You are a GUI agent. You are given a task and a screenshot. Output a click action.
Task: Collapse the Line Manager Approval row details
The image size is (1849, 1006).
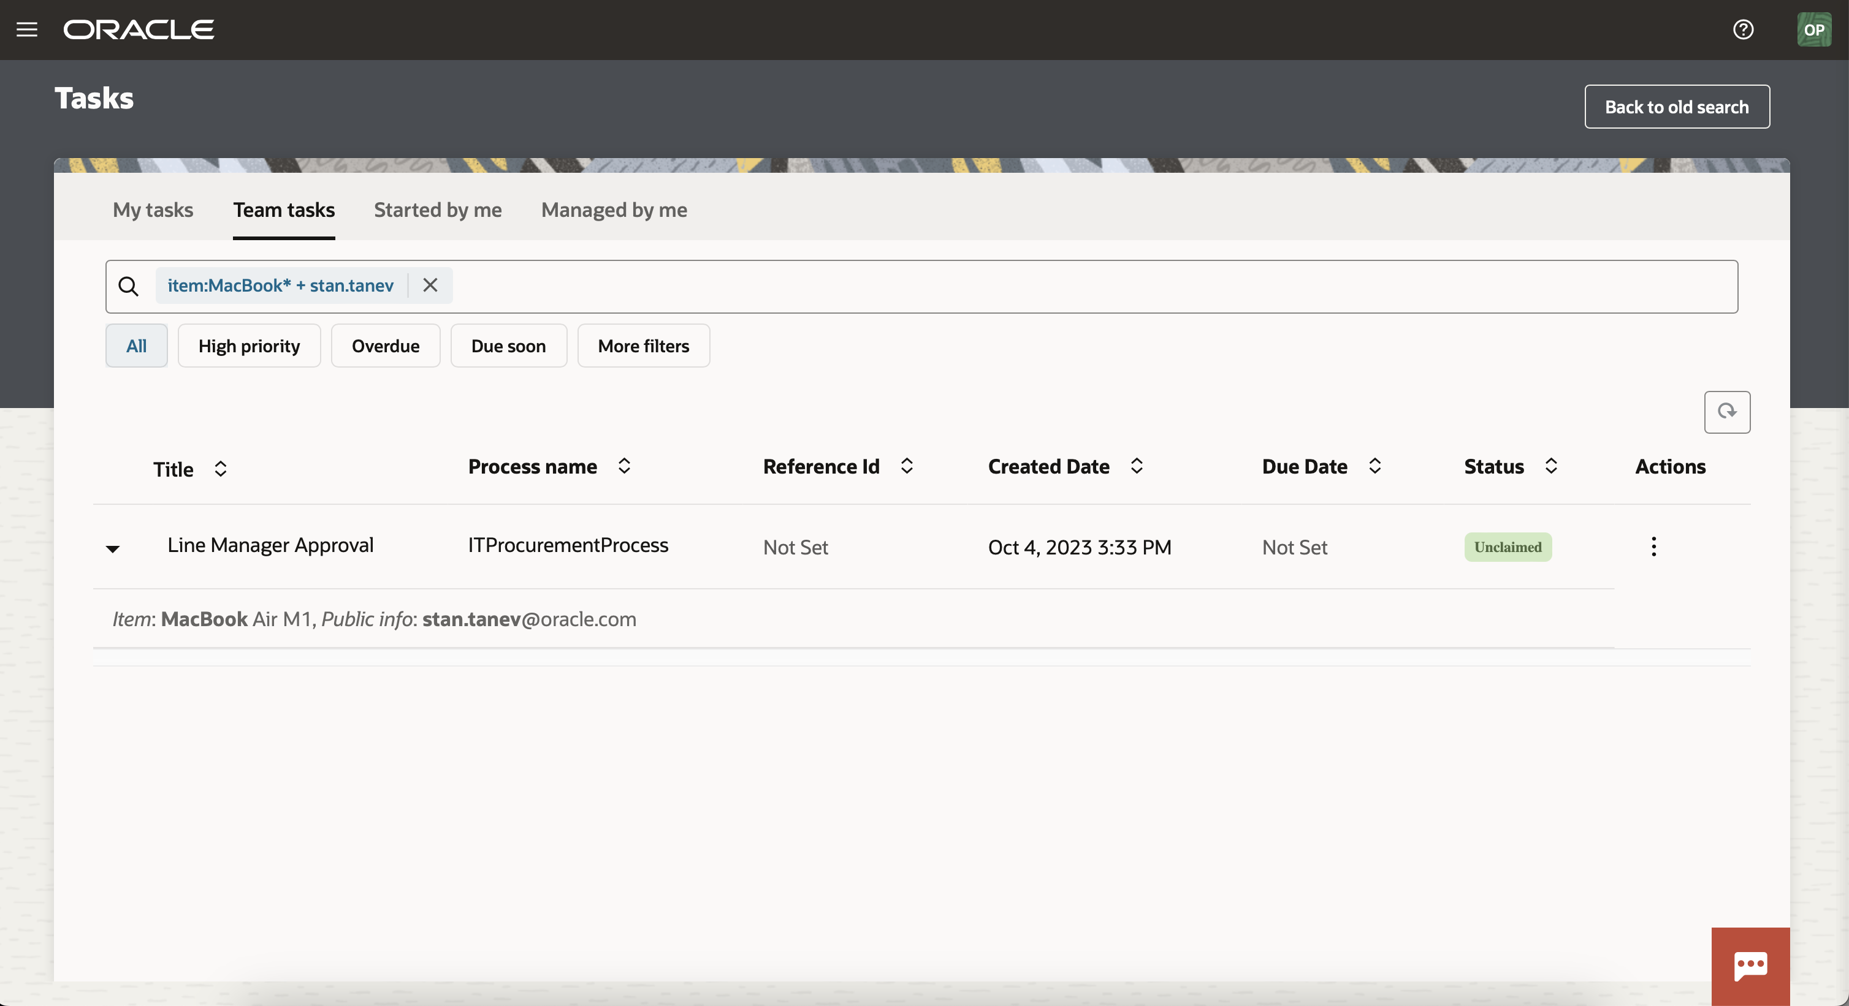113,549
